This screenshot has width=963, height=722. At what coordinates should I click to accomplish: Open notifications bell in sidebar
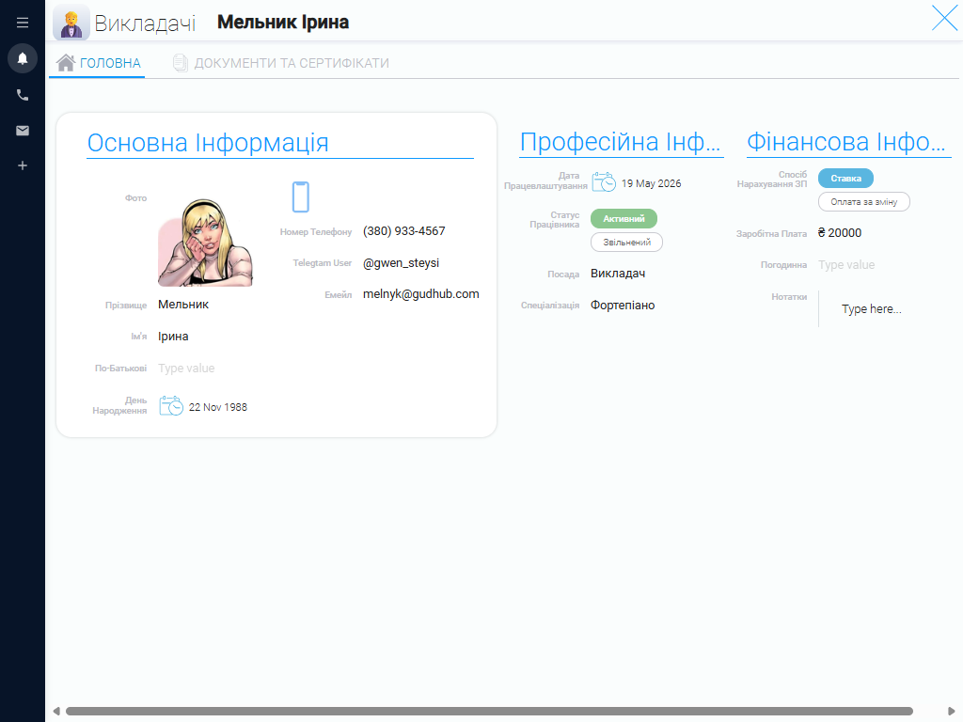click(x=23, y=58)
